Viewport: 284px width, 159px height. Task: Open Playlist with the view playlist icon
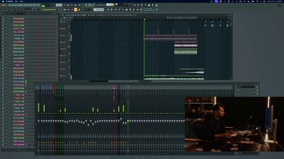[108, 10]
